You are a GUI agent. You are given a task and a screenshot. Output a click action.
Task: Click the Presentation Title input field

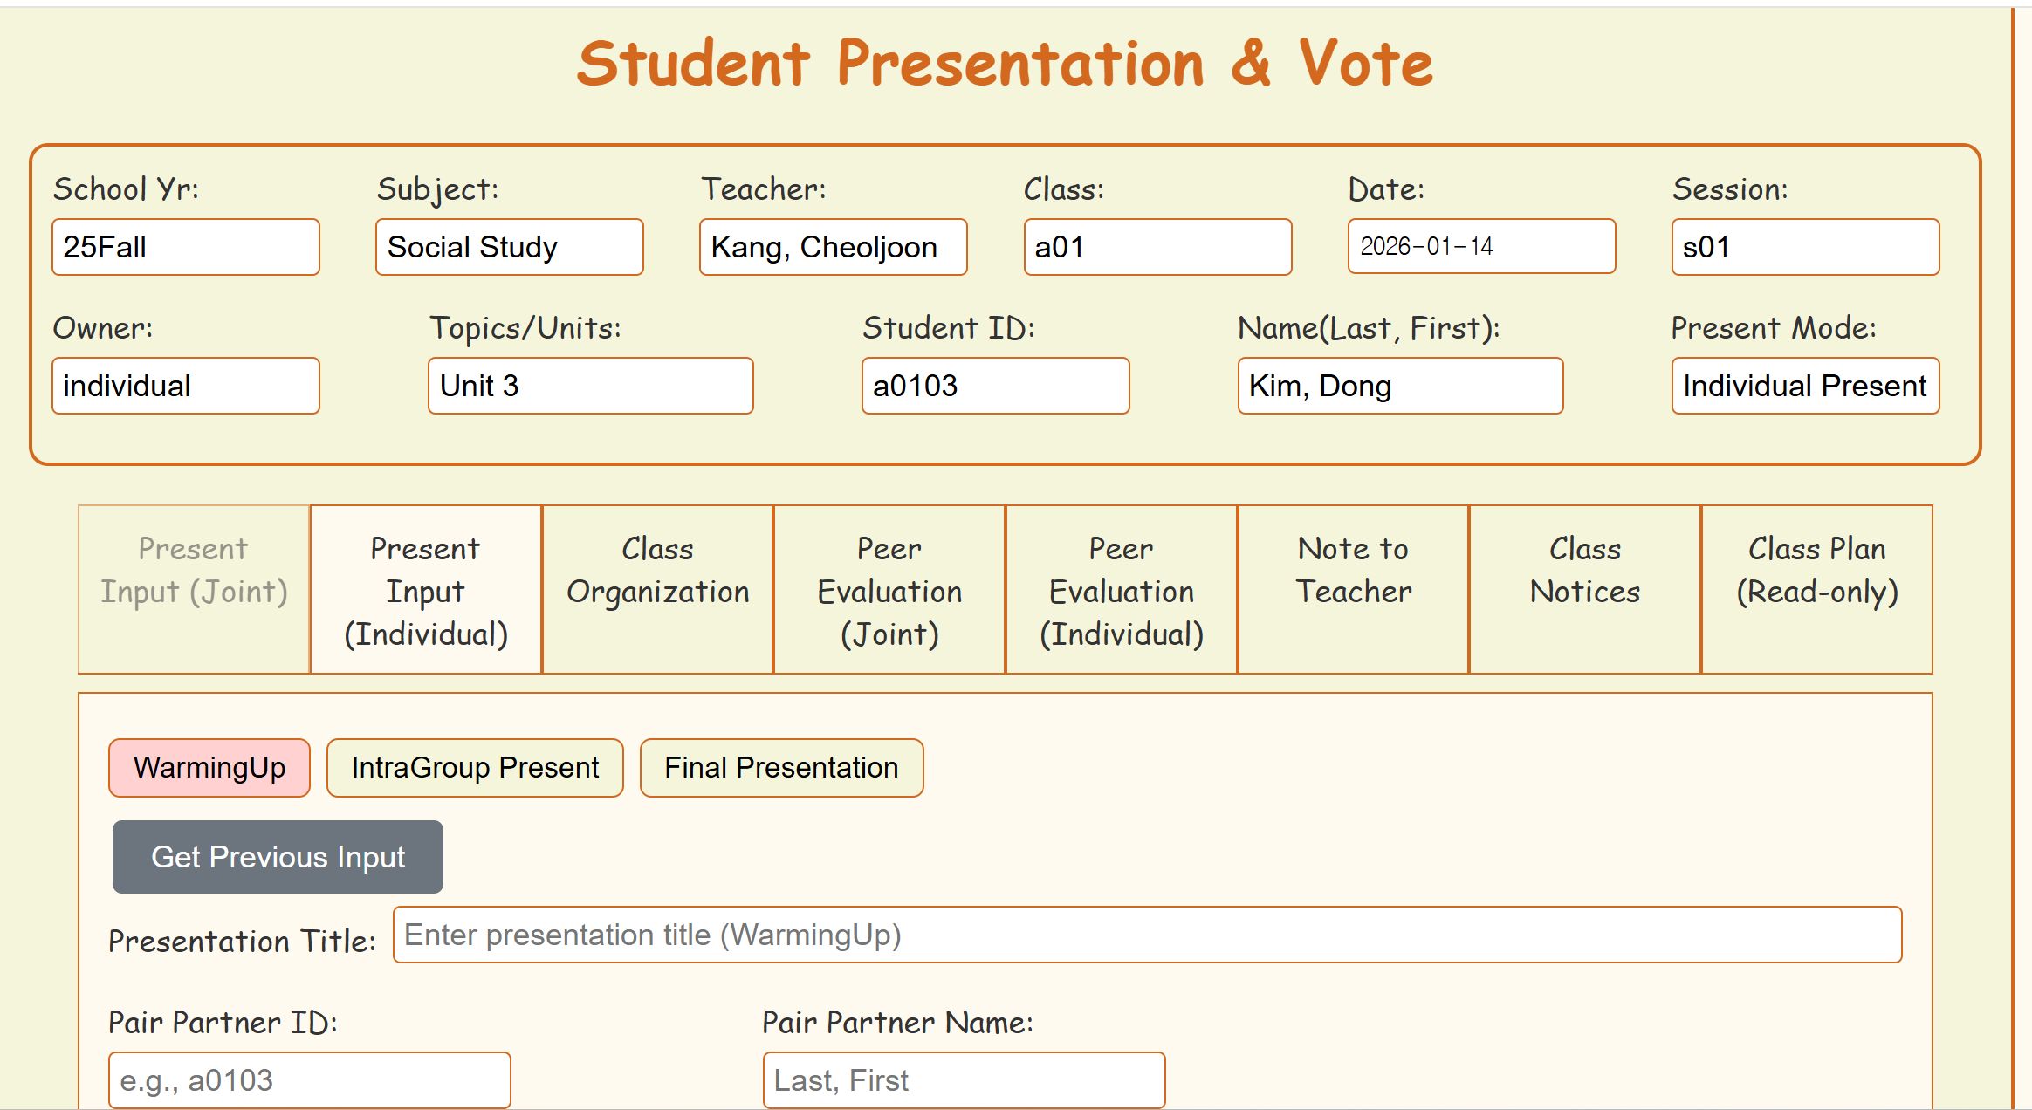click(x=1147, y=935)
